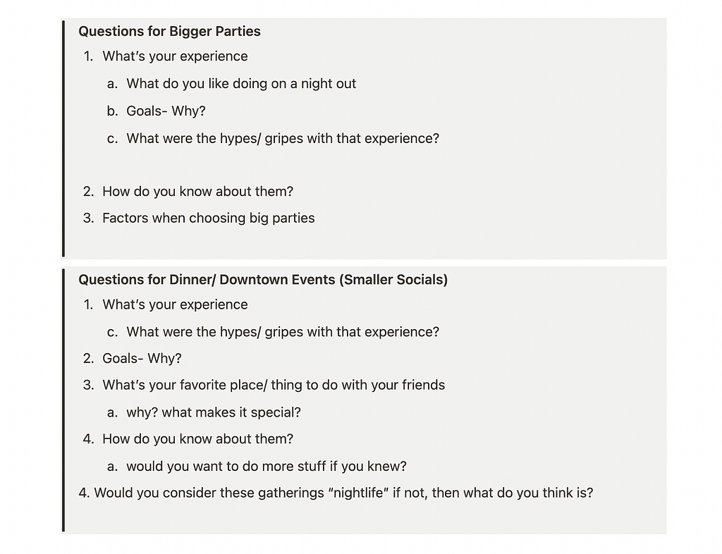Click the hypes/gripes line under Smaller Socials
Viewport: 722px width, 554px height.
[x=283, y=332]
